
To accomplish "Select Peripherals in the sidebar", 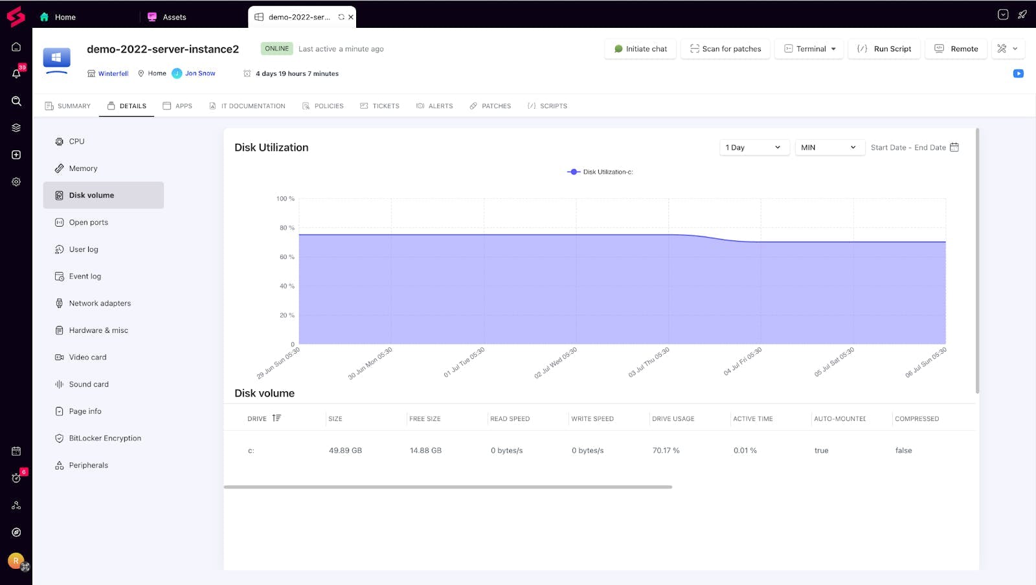I will pyautogui.click(x=104, y=465).
